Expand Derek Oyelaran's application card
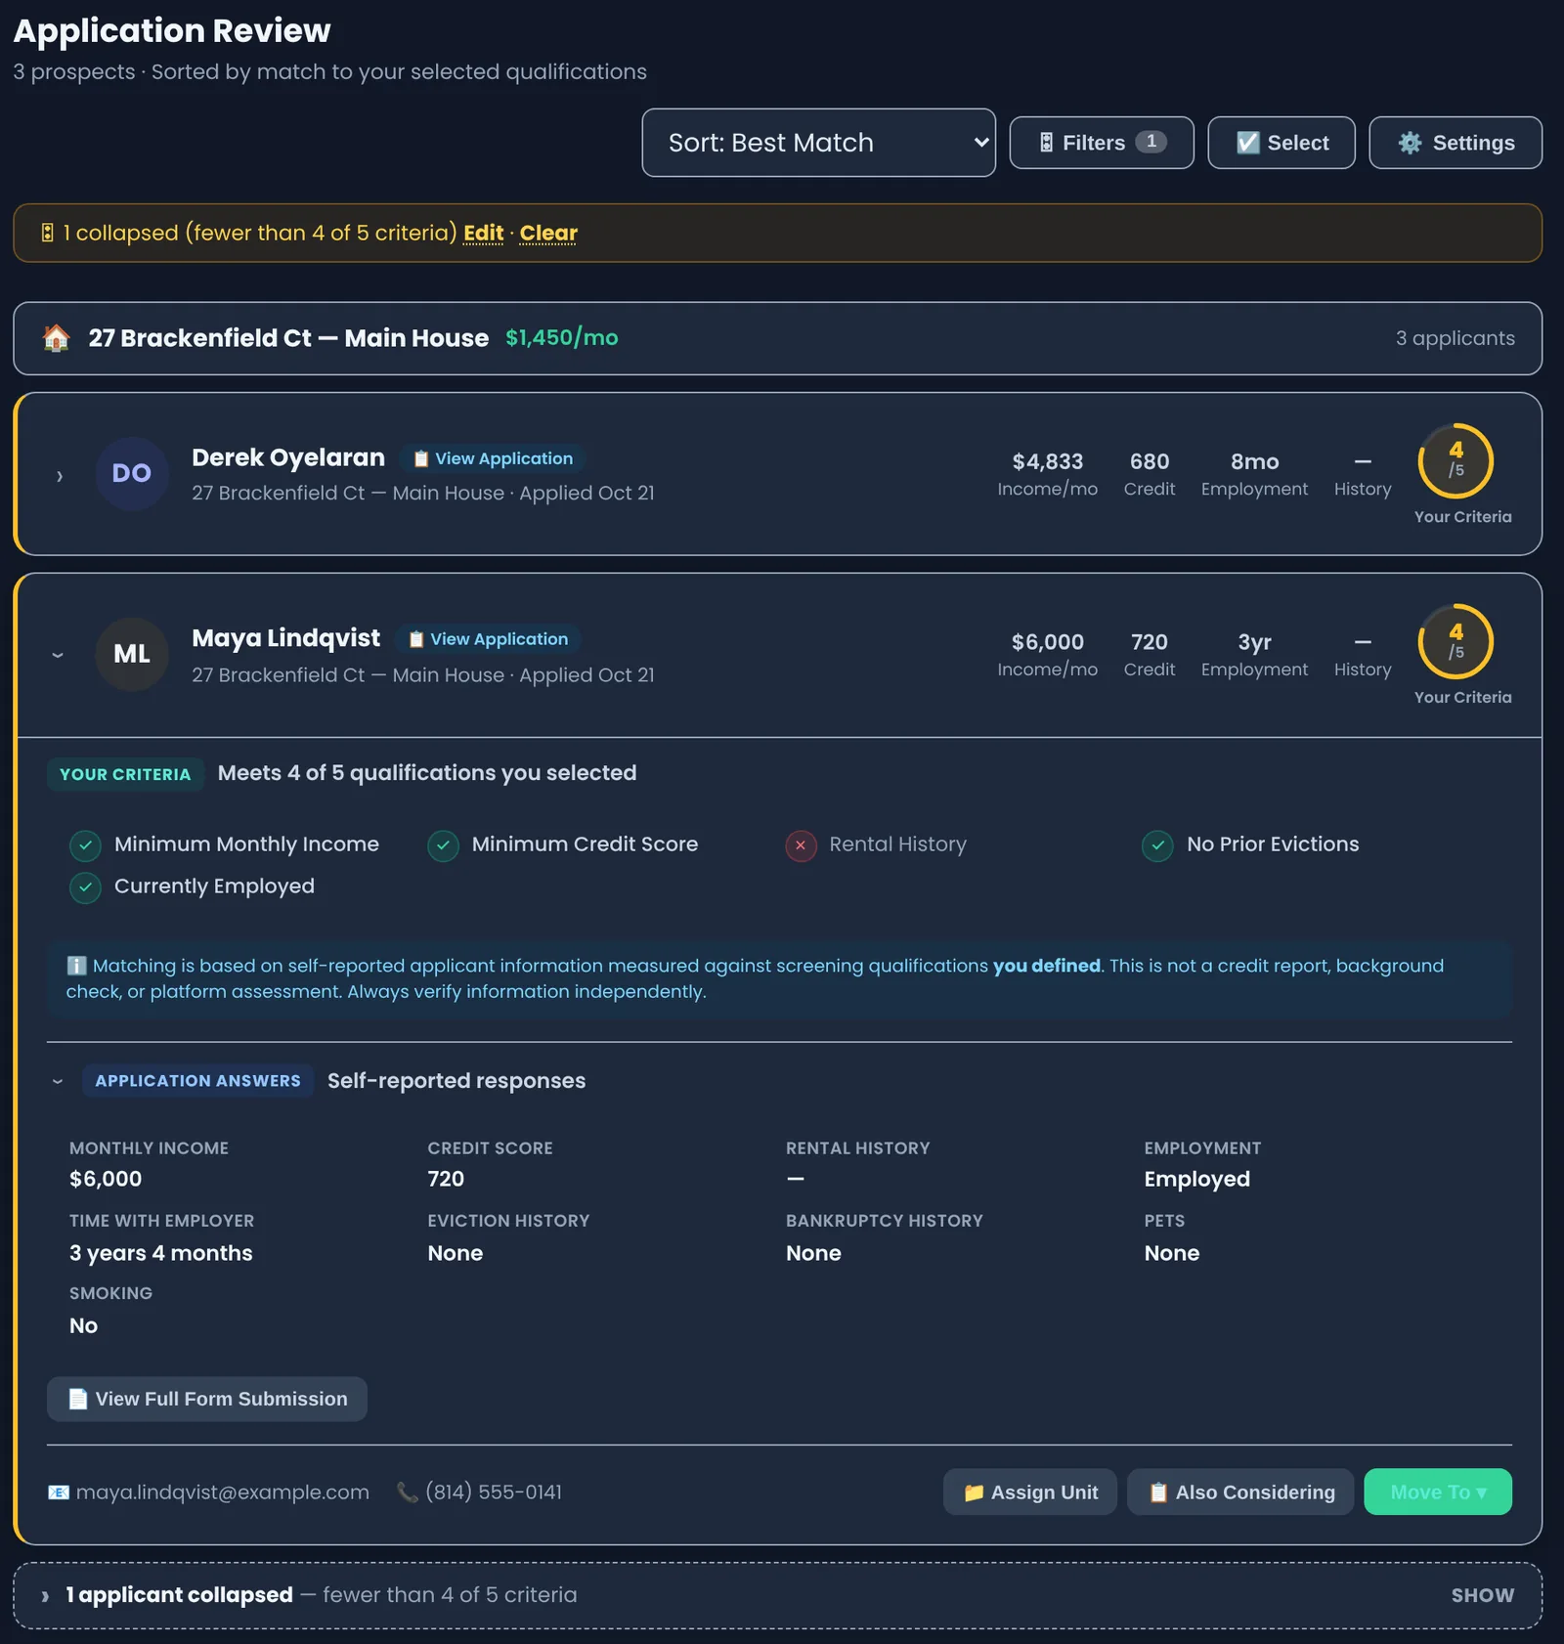The width and height of the screenshot is (1564, 1644). (60, 476)
